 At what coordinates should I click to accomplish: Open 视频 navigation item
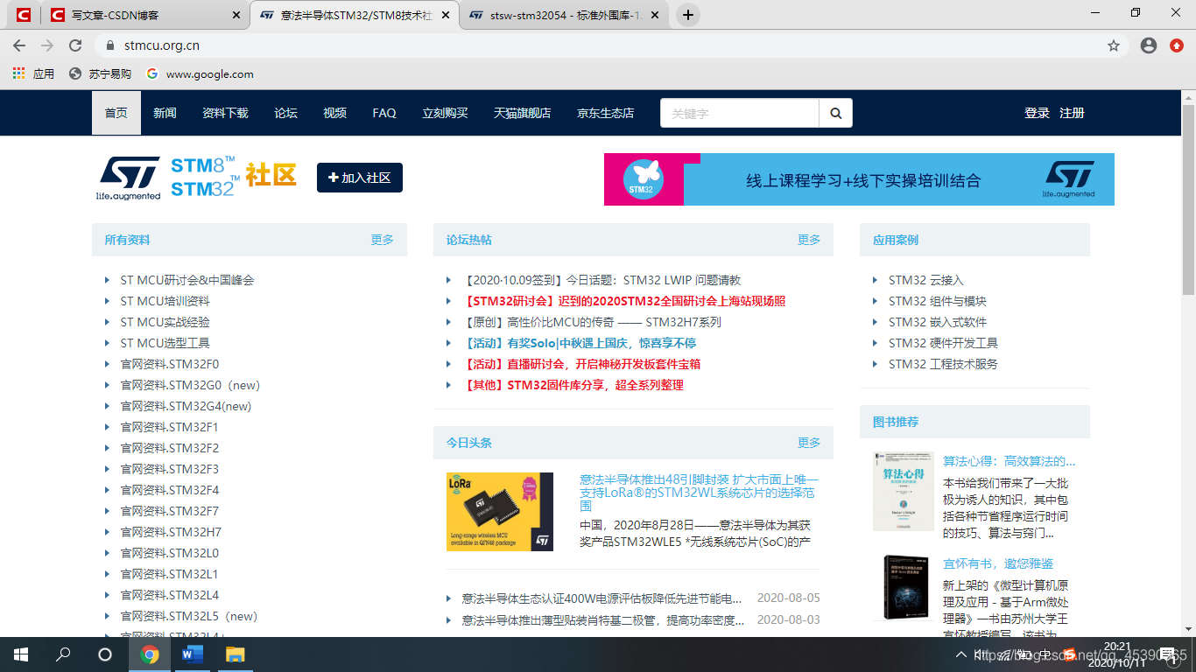[334, 113]
